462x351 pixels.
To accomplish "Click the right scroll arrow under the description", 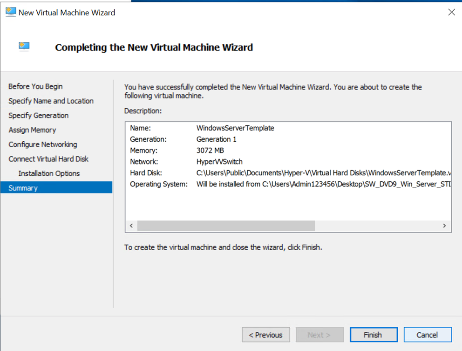I will pos(444,226).
